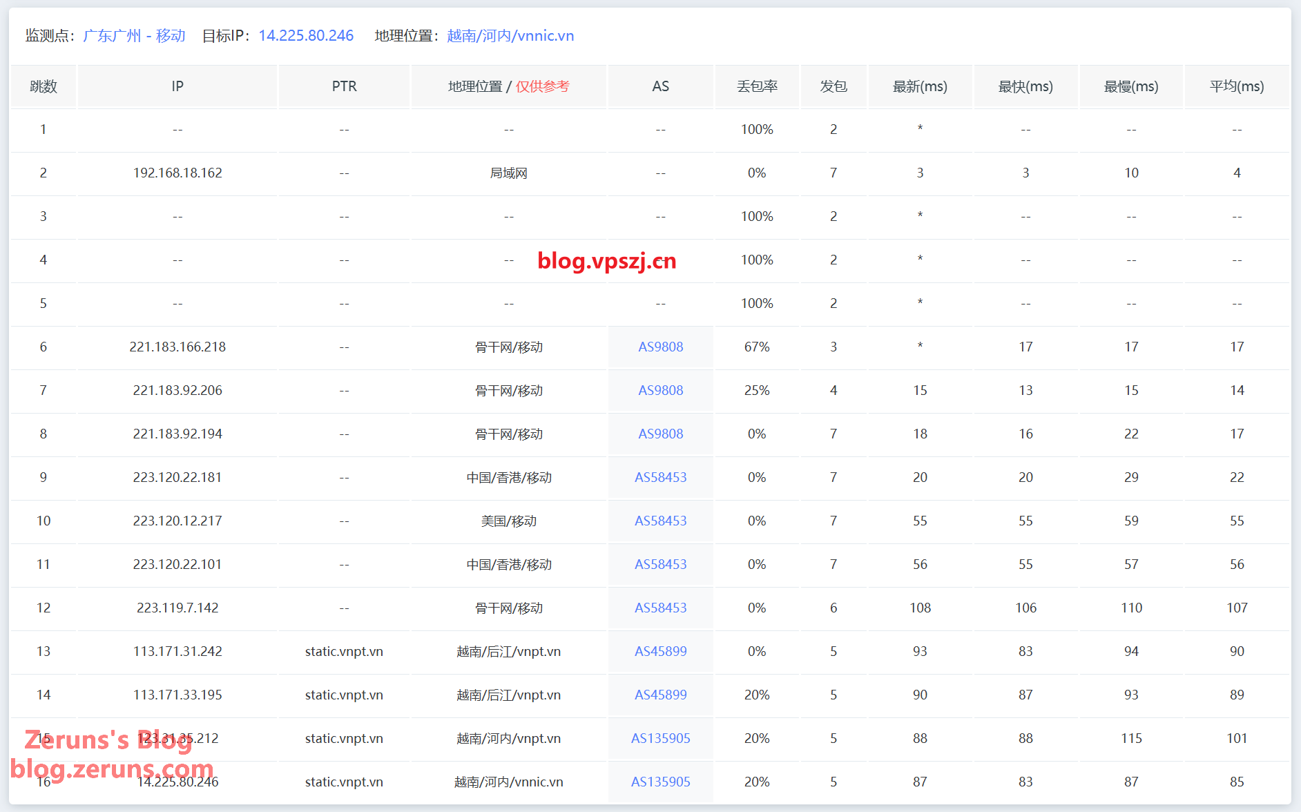
Task: Open AS45899 link in hop 14 row
Action: 660,695
